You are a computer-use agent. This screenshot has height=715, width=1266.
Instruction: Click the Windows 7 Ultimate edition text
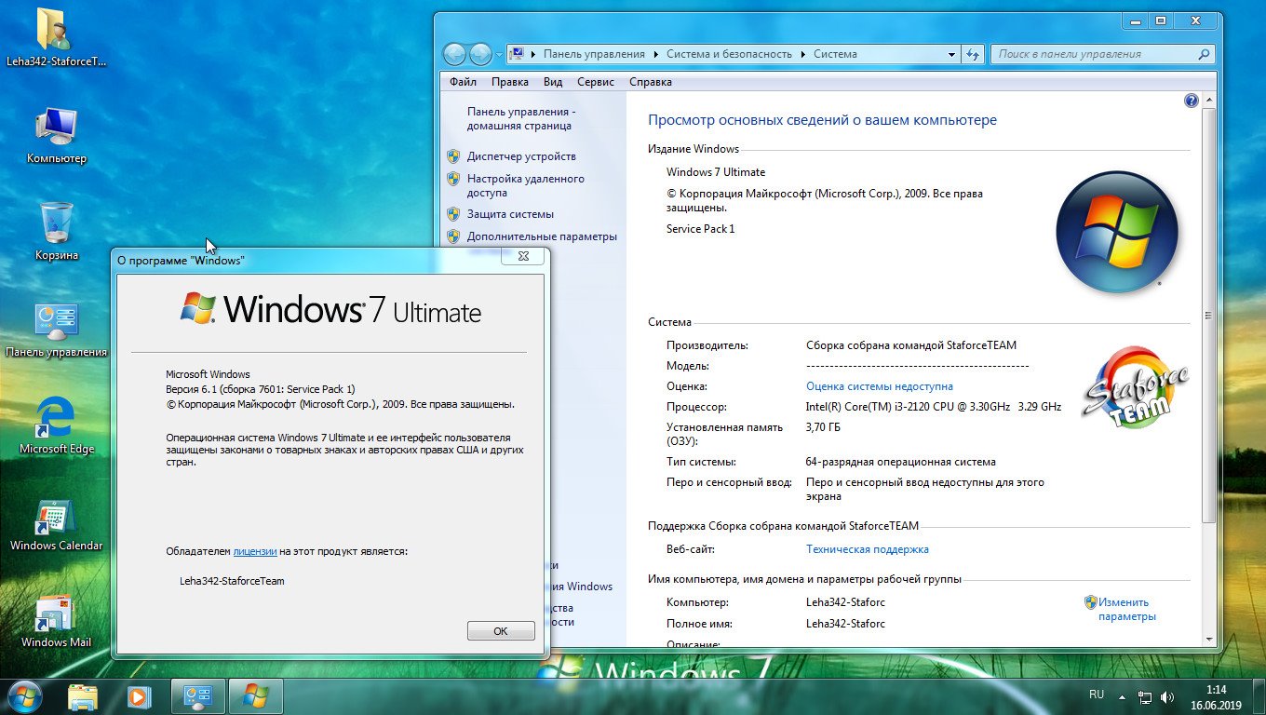click(716, 172)
